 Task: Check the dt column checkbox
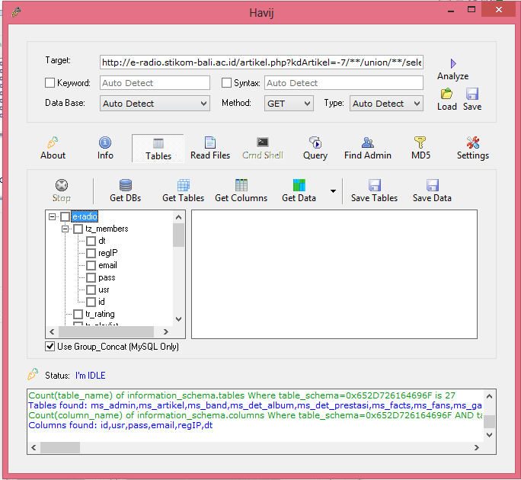pos(91,241)
